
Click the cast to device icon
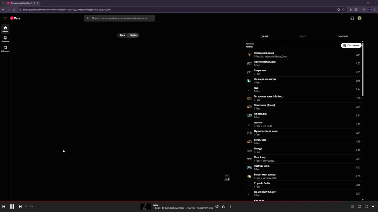[x=352, y=18]
